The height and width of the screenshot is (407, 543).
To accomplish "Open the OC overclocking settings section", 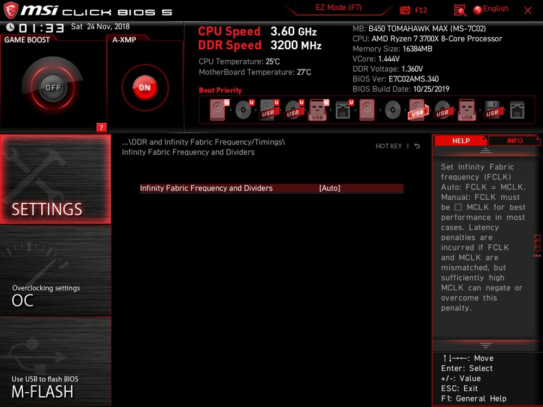I will [x=55, y=271].
